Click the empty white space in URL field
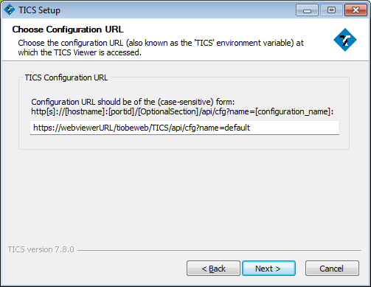Screen dimensions: 371x287 [x=295, y=128]
